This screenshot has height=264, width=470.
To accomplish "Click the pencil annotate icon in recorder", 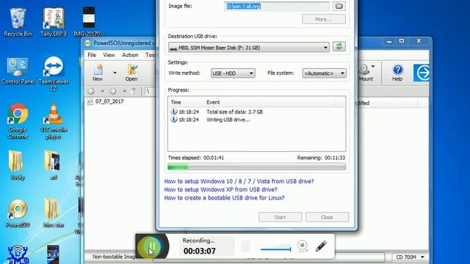I will [x=321, y=246].
